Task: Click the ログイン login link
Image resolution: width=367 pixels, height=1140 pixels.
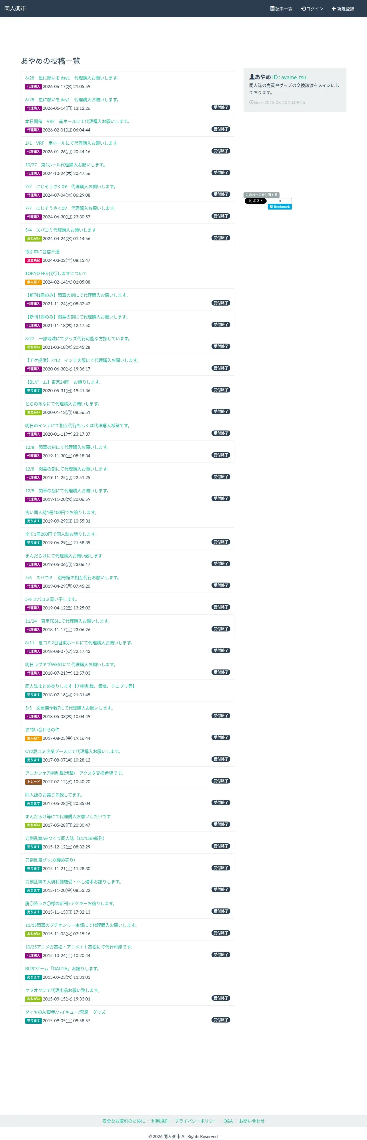Action: coord(312,9)
